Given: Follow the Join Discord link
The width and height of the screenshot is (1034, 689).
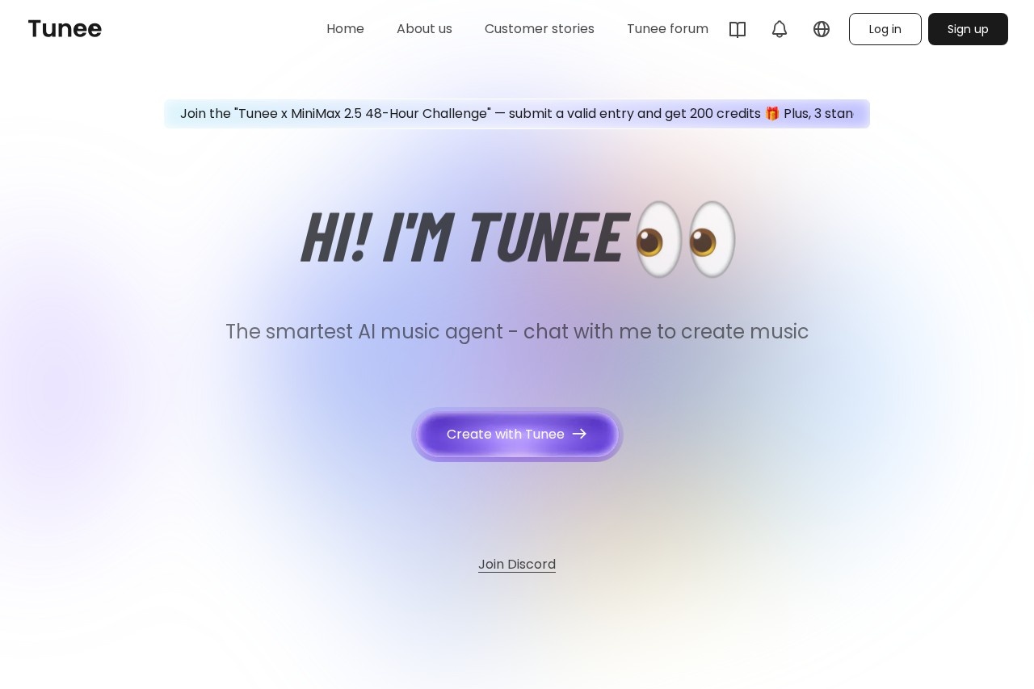Looking at the screenshot, I should (517, 564).
